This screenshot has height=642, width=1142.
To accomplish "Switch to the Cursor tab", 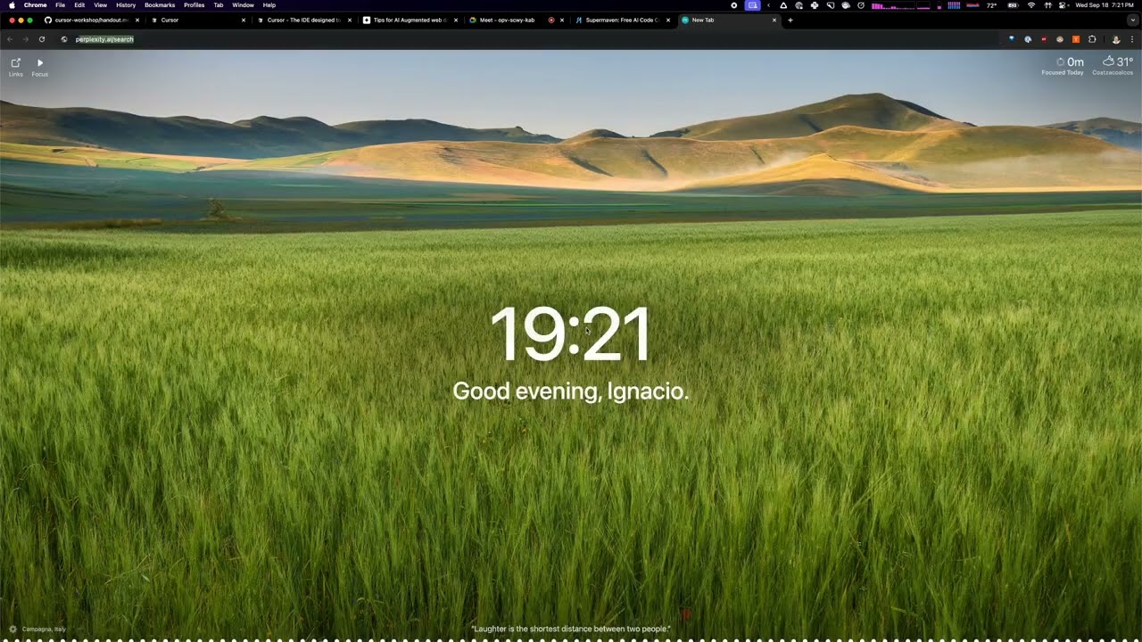I will point(198,20).
